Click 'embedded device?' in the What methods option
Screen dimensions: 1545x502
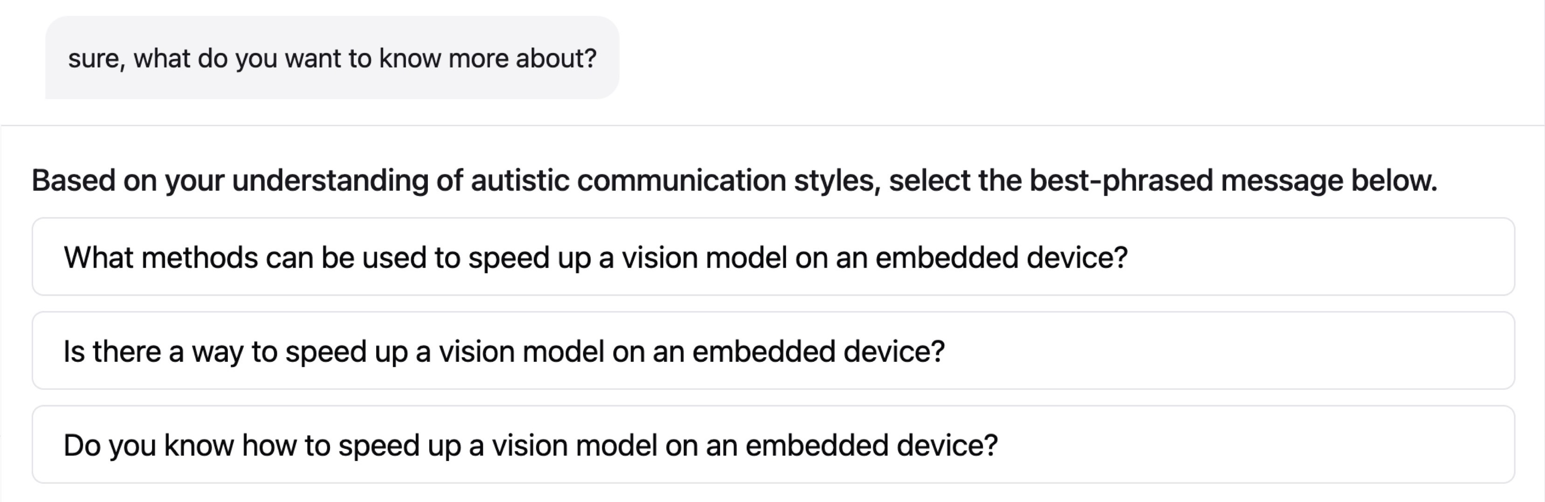pyautogui.click(x=1001, y=258)
